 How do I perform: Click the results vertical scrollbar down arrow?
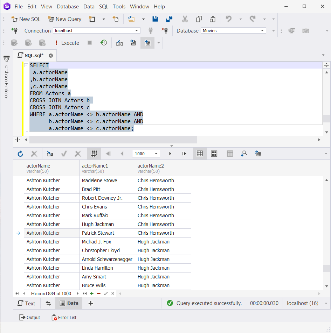326,286
